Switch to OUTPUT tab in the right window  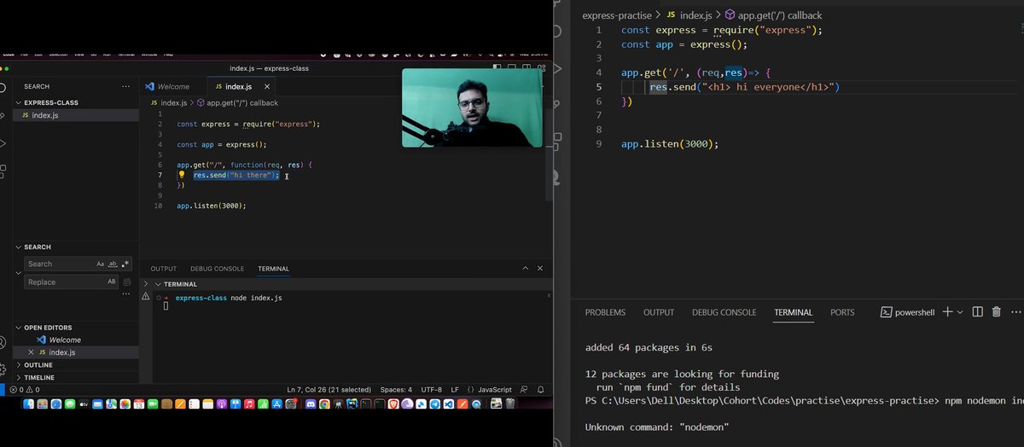659,312
